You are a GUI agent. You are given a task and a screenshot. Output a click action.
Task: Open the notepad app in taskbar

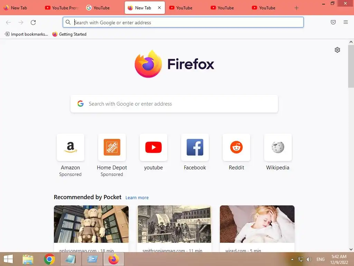click(71, 259)
